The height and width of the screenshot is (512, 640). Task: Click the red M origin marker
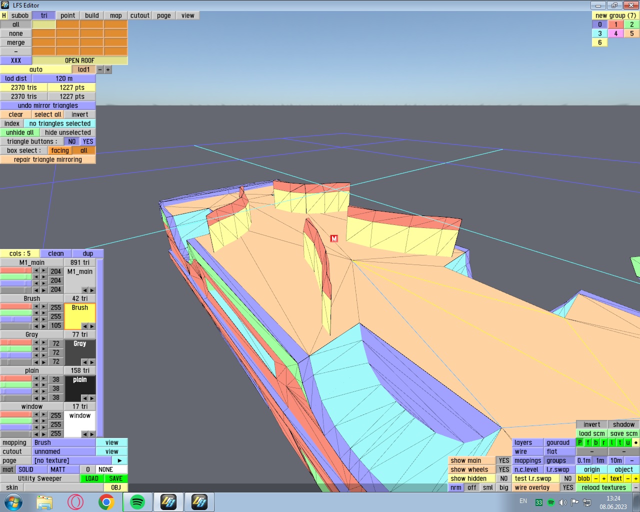coord(334,238)
